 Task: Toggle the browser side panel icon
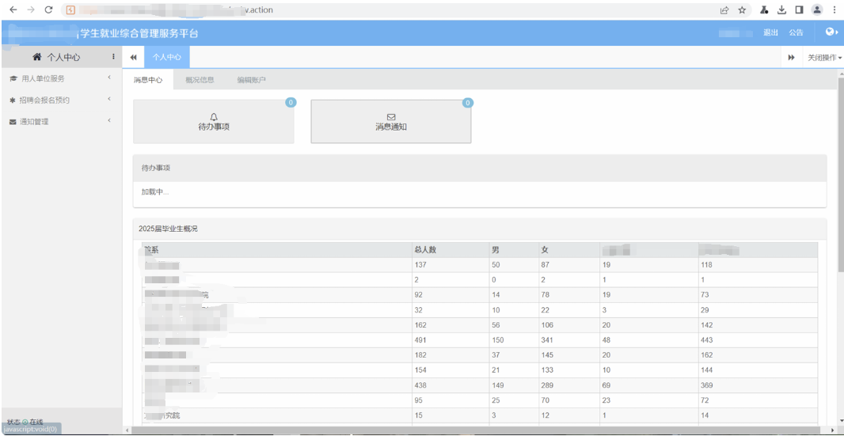coord(800,9)
